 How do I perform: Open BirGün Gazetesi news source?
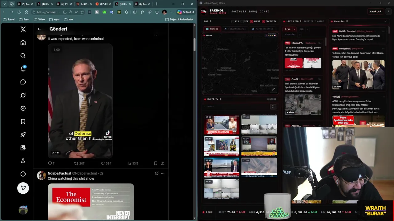(x=347, y=31)
